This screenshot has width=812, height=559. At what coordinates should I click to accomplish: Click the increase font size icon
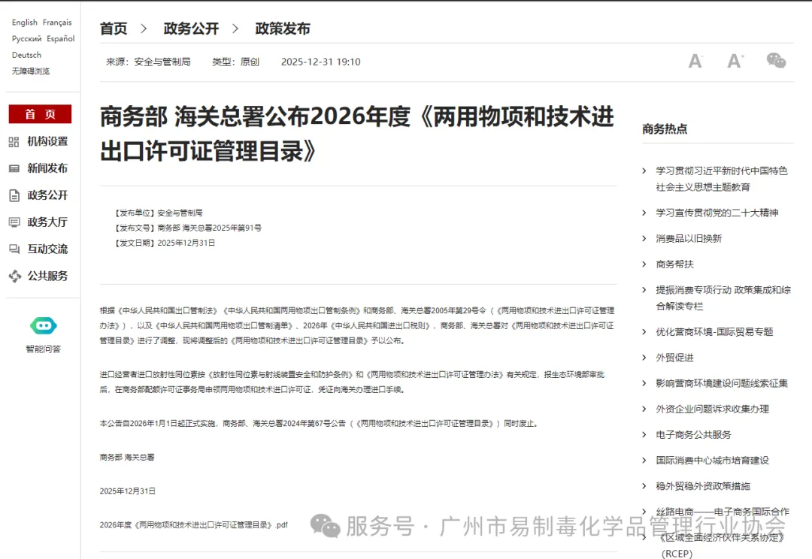[x=735, y=61]
